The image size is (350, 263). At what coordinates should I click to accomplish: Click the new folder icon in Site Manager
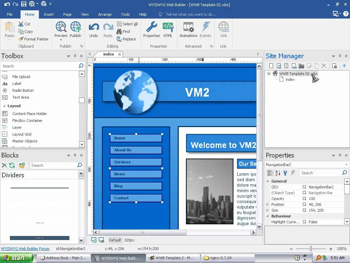(301, 66)
